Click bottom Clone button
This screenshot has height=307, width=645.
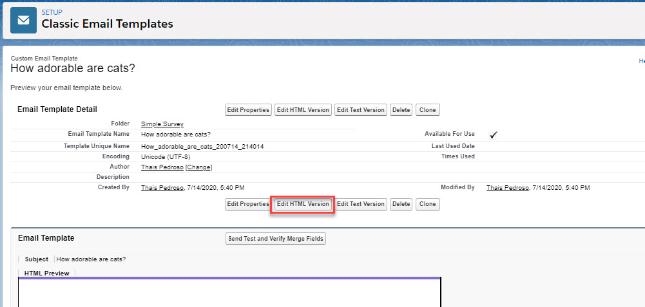coord(428,204)
